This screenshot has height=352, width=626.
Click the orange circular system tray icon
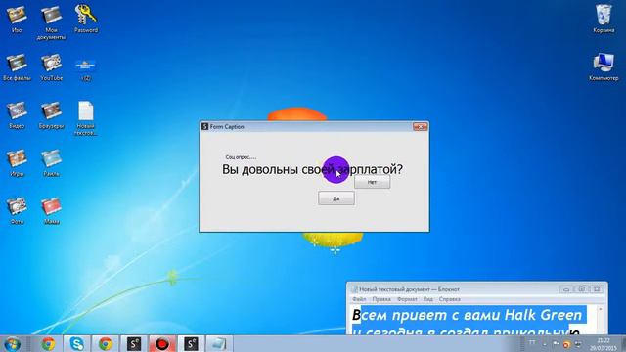pyautogui.click(x=566, y=344)
